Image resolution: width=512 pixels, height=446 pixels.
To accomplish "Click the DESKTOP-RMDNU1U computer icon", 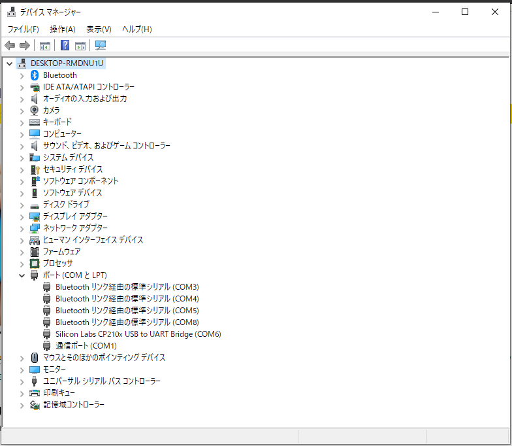I will [22, 63].
